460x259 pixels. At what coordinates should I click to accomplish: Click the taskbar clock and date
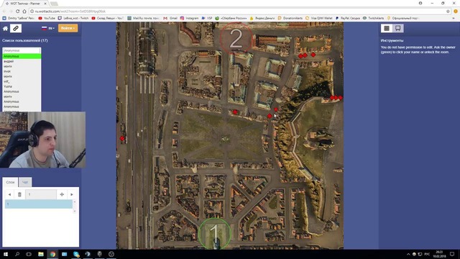(x=439, y=254)
